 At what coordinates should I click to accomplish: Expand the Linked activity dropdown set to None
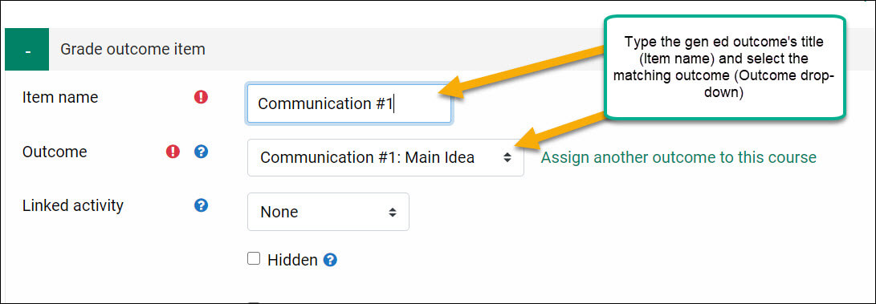(328, 212)
